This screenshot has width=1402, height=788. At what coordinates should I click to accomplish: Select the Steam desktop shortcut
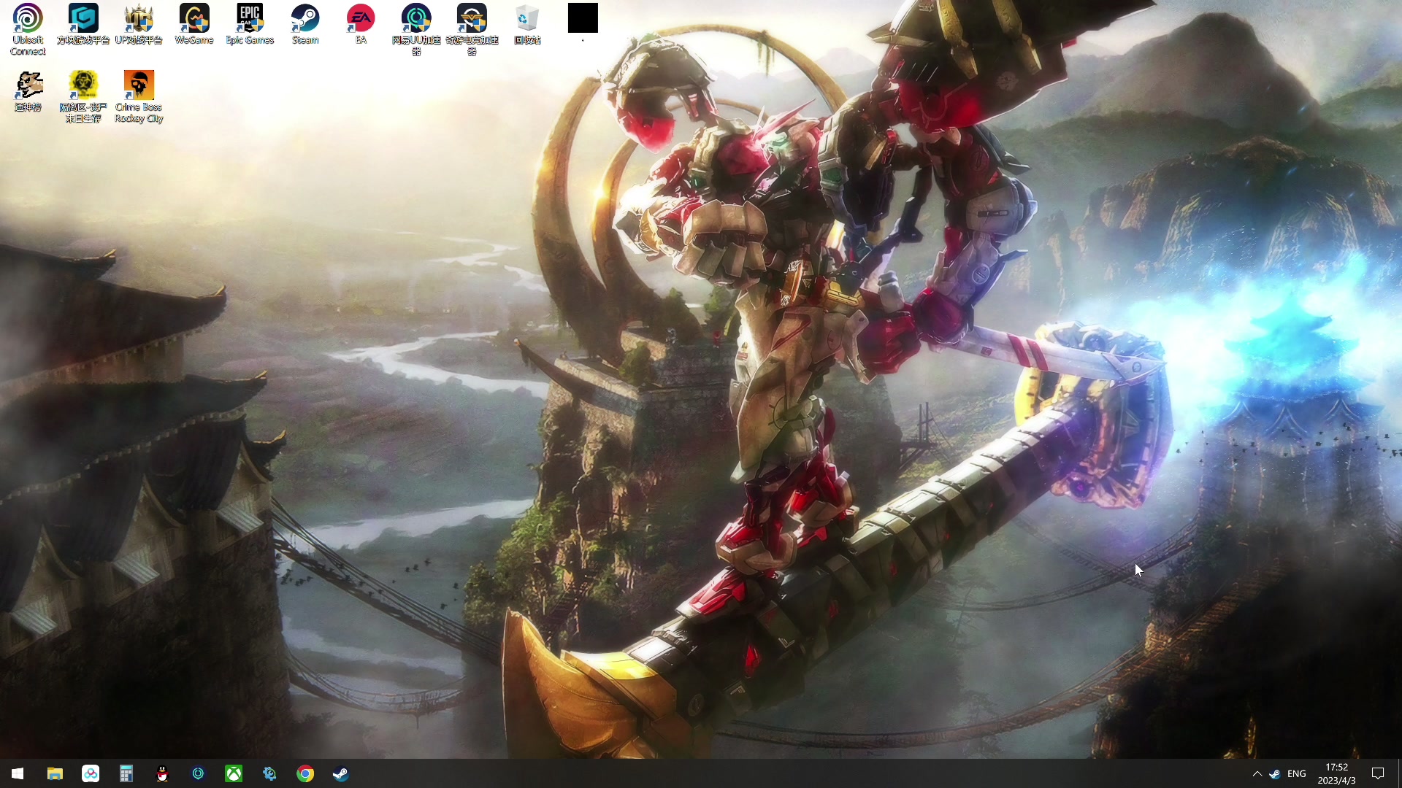pos(305,24)
